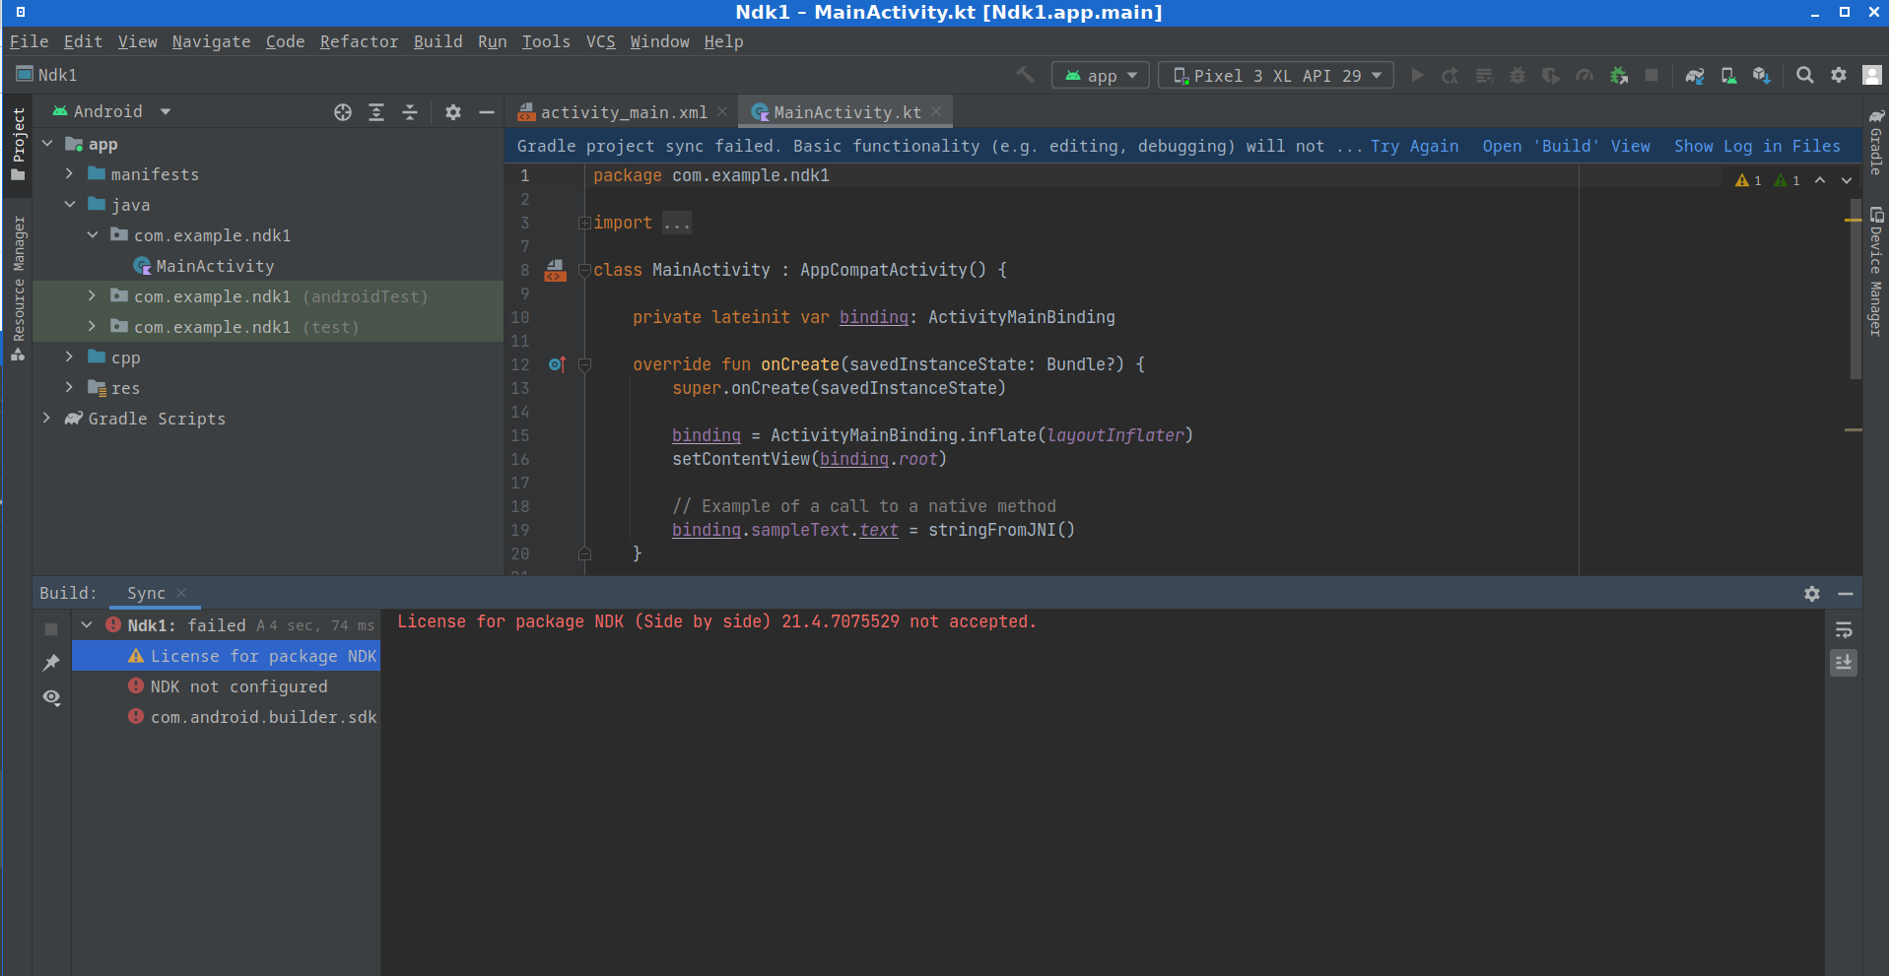Select the NDK not configured error

pos(238,686)
